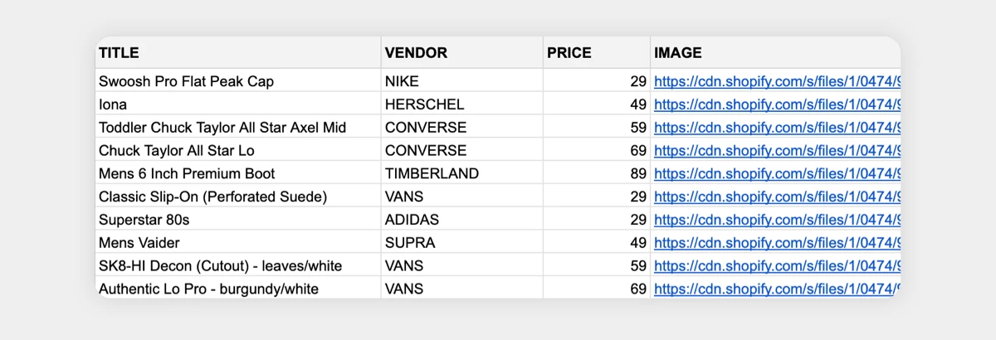The width and height of the screenshot is (996, 340).
Task: Select the cell Swoosh Pro Flat Peak Cap
Action: (238, 81)
